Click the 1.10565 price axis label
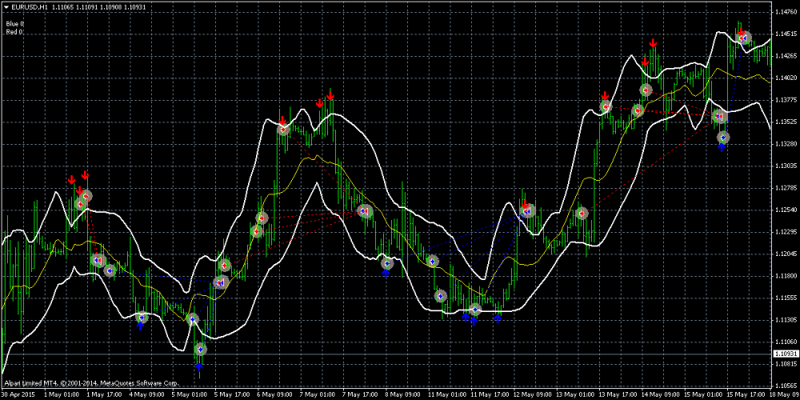 tap(786, 386)
